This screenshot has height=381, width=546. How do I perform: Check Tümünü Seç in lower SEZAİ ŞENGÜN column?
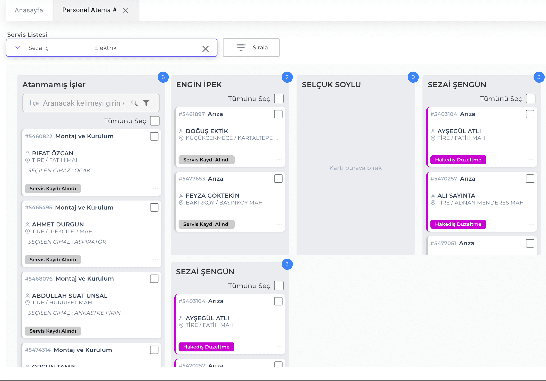[x=279, y=286]
